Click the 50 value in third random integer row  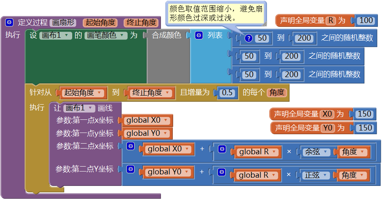tap(249, 75)
